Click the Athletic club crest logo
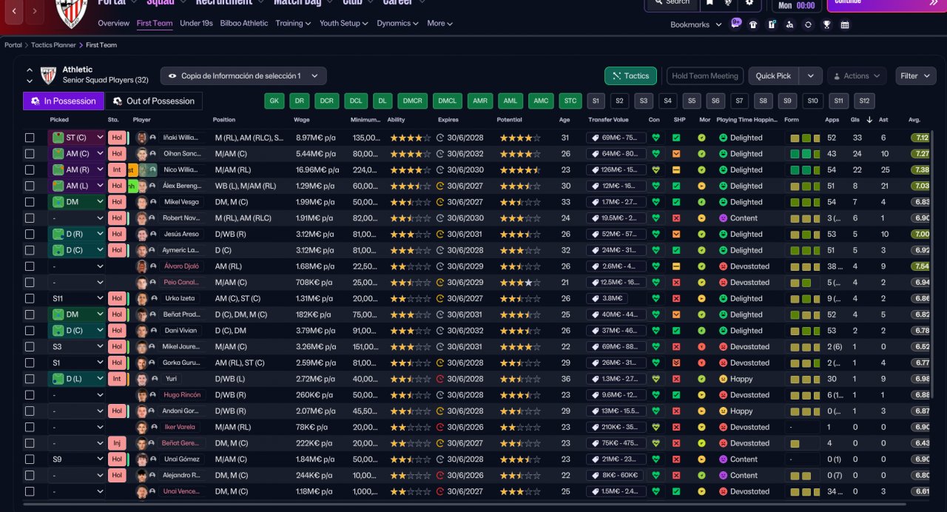The height and width of the screenshot is (512, 947). (x=72, y=13)
